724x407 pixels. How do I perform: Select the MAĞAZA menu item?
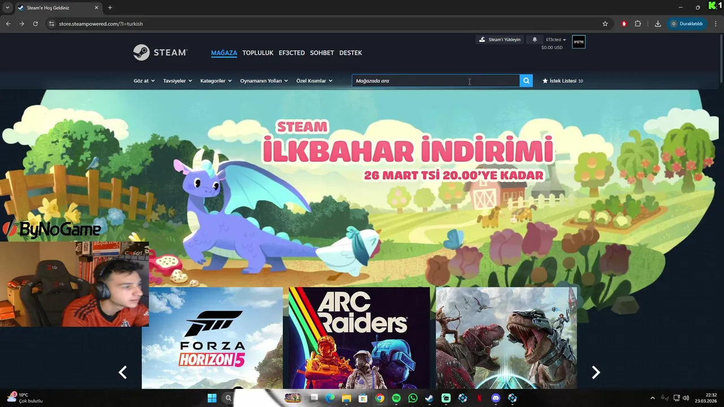coord(224,53)
